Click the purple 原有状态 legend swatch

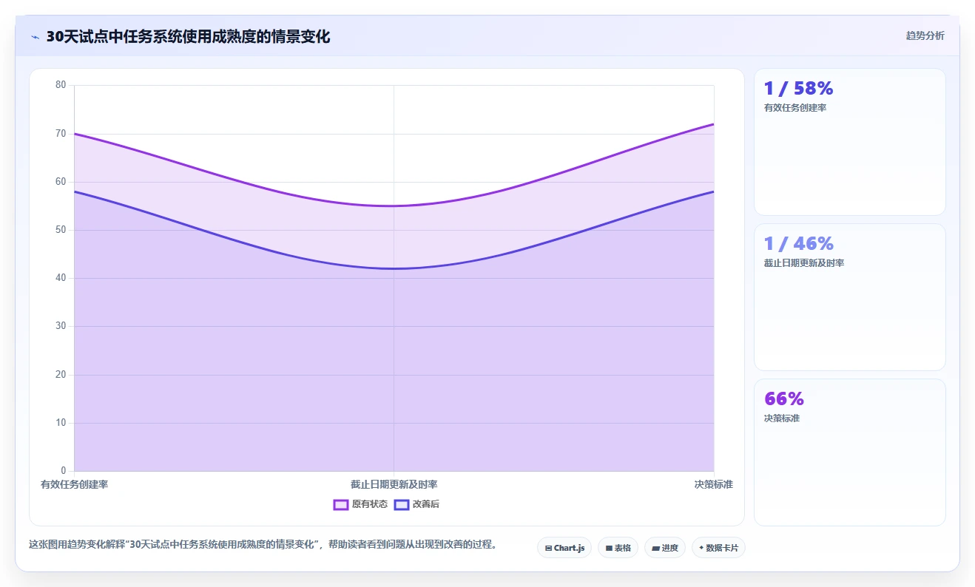click(341, 504)
